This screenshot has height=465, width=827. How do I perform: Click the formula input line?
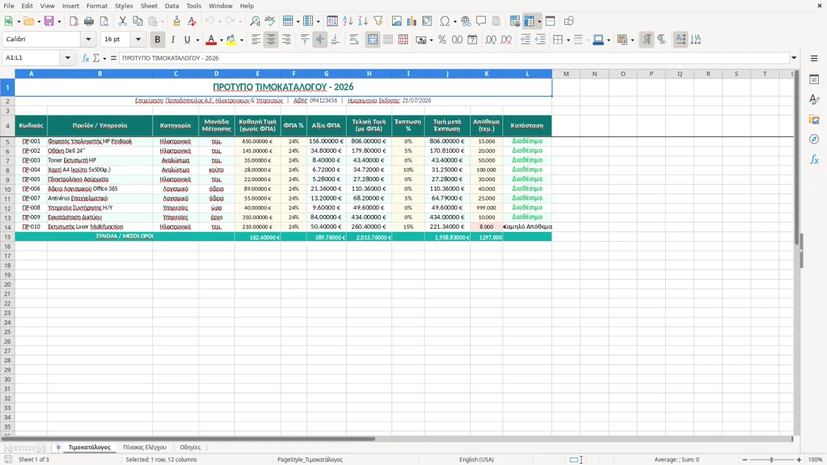click(454, 58)
